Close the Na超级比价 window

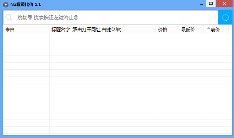click(224, 4)
